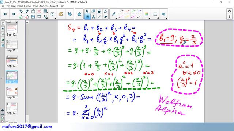Choose the Pens tool
The image size is (234, 131).
(87, 17)
